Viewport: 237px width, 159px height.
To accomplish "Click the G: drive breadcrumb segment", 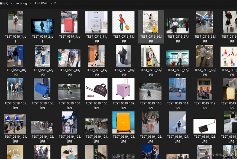I will (x=4, y=3).
